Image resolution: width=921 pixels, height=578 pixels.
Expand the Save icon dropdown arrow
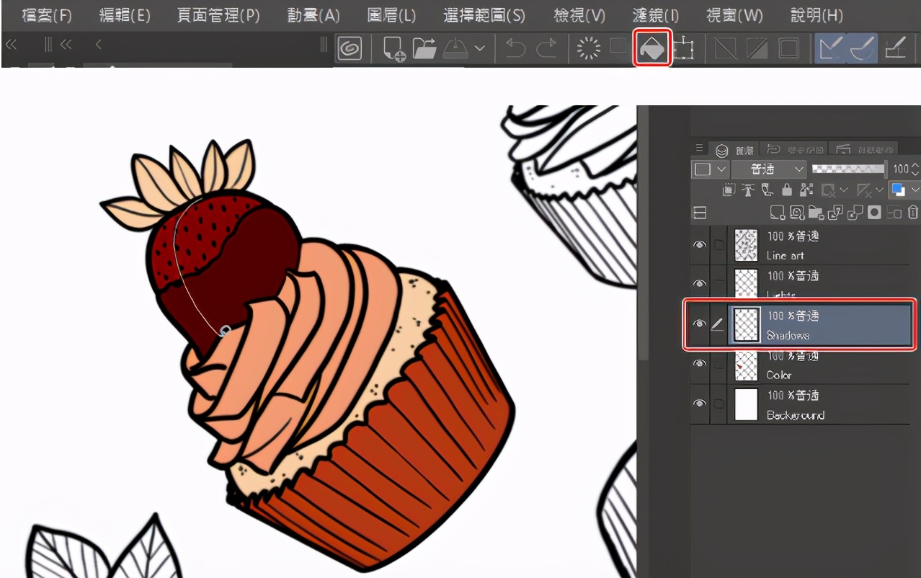coord(479,48)
